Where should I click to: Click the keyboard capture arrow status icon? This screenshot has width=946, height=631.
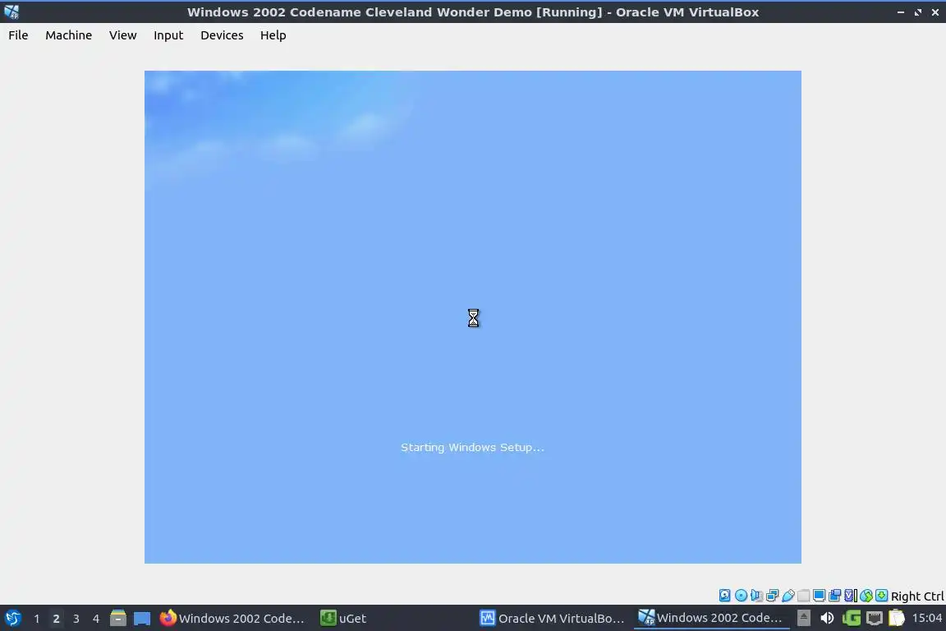tap(881, 596)
